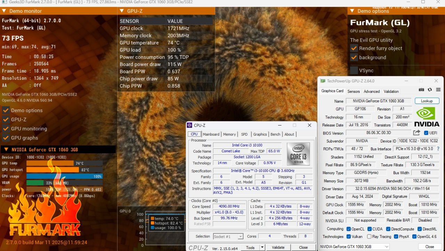This screenshot has width=445, height=251.
Task: Click the Bus Interface question mark icon
Action: click(x=438, y=149)
